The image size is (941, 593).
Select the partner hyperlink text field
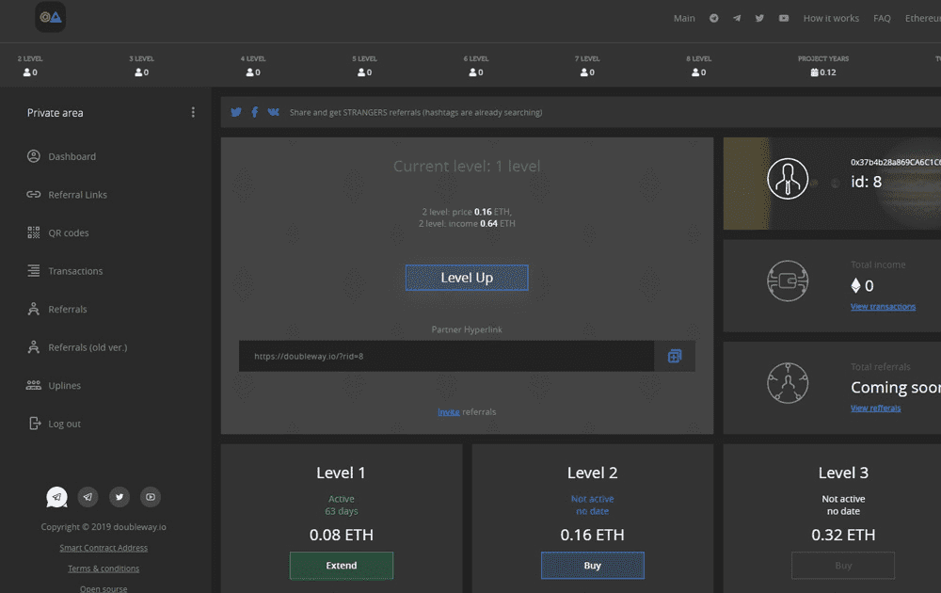(442, 356)
